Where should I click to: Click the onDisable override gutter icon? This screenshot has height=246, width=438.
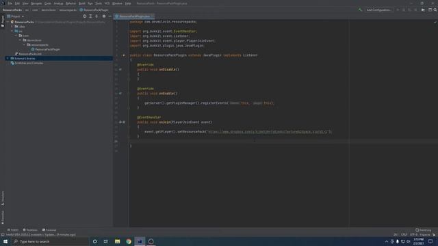click(x=120, y=70)
